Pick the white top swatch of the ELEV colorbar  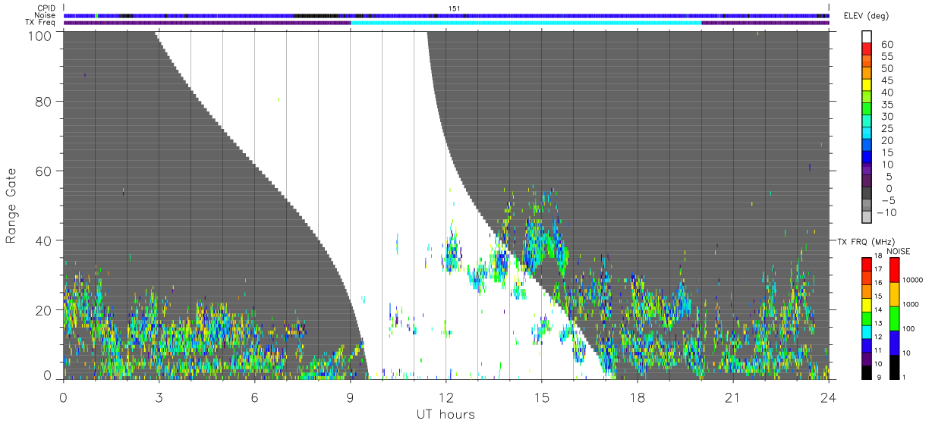(x=867, y=38)
